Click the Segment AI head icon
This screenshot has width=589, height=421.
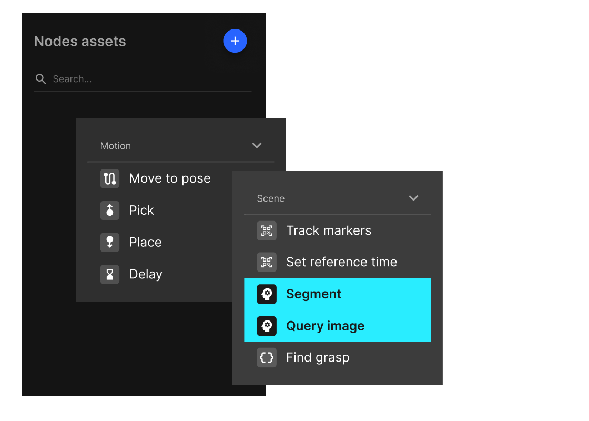(x=267, y=294)
